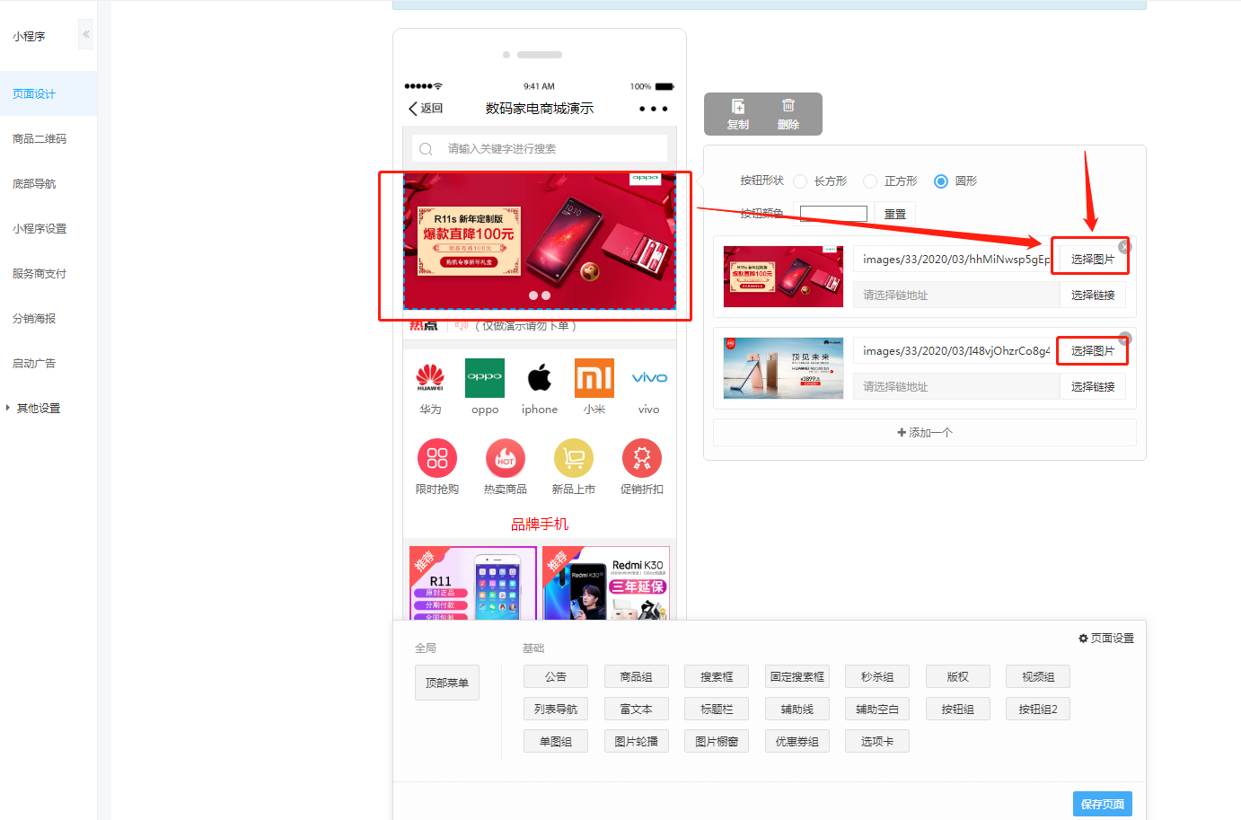This screenshot has width=1241, height=820.
Task: Add 优惠券组 component
Action: click(x=797, y=742)
